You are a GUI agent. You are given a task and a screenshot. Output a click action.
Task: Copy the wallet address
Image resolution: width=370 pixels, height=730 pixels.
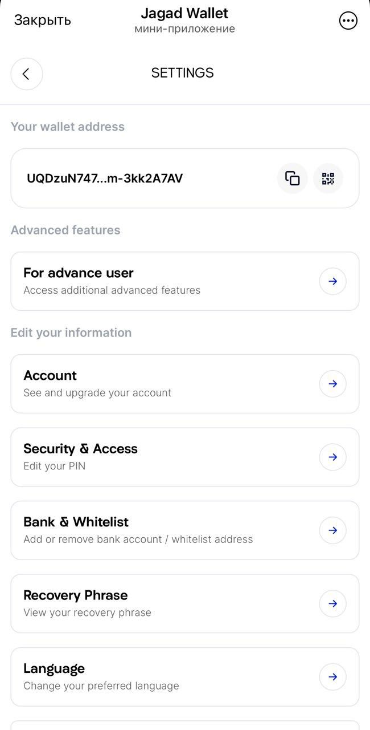(292, 178)
